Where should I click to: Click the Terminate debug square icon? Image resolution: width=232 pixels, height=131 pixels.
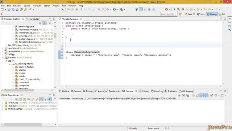point(76,9)
